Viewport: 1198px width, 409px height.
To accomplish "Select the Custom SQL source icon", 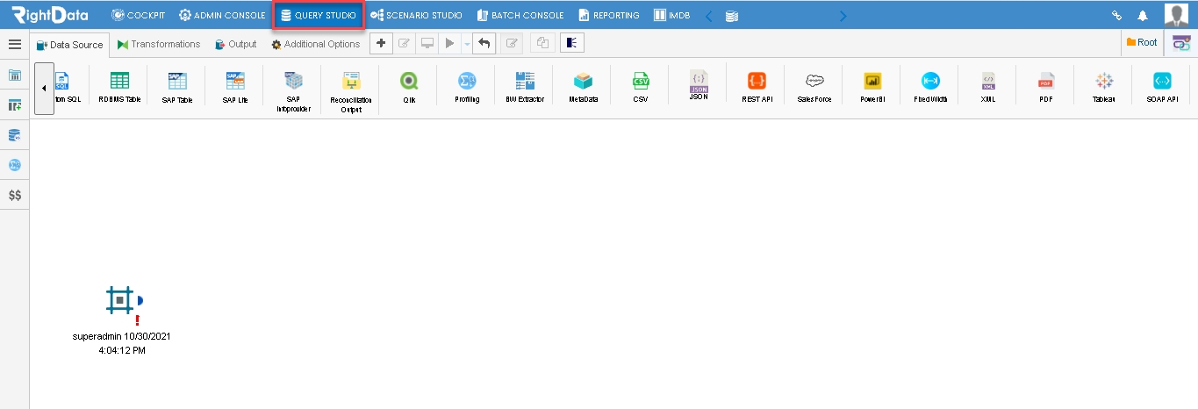I will point(67,87).
